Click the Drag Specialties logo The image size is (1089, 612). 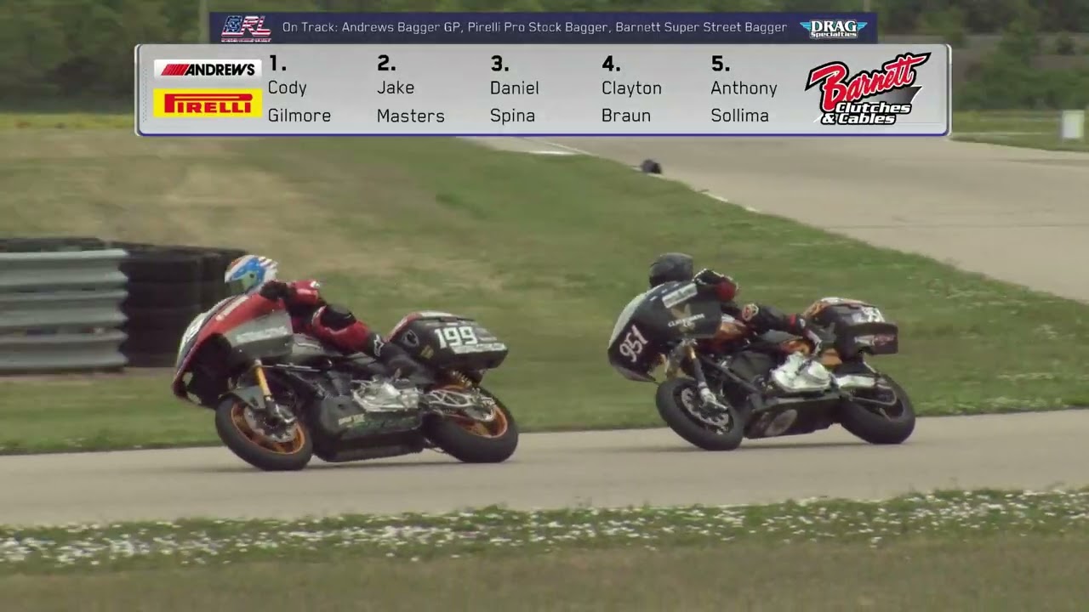pyautogui.click(x=833, y=28)
